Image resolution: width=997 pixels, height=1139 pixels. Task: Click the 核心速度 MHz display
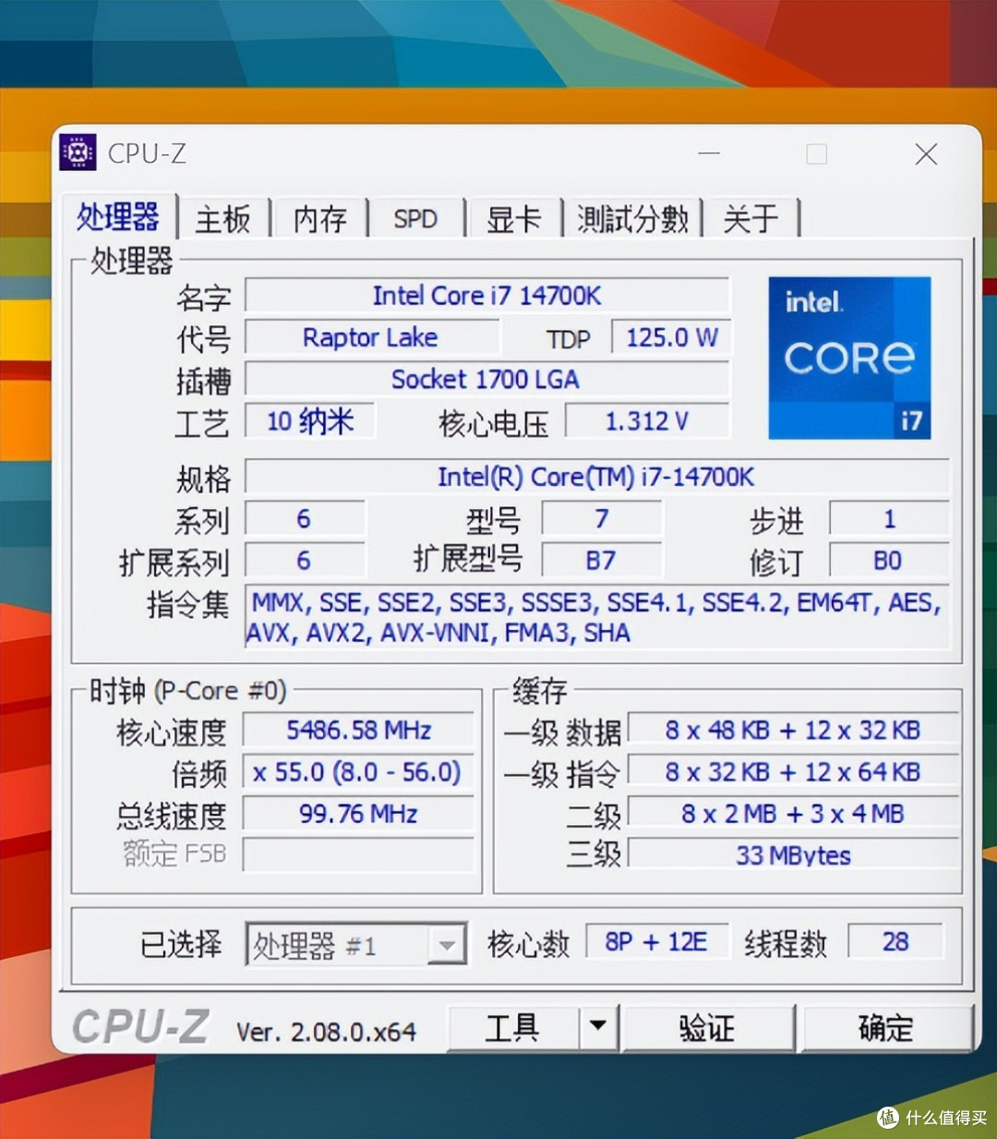pos(357,730)
